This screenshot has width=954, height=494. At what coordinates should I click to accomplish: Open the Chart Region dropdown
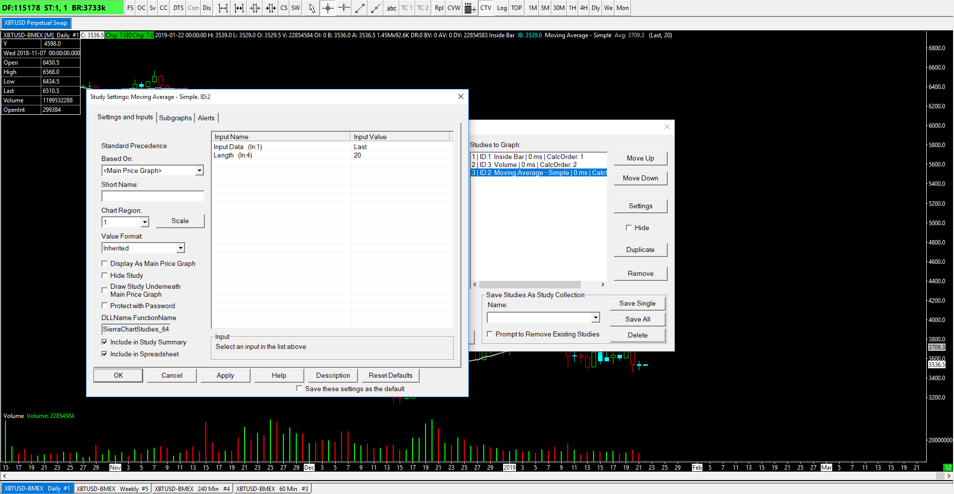(145, 222)
